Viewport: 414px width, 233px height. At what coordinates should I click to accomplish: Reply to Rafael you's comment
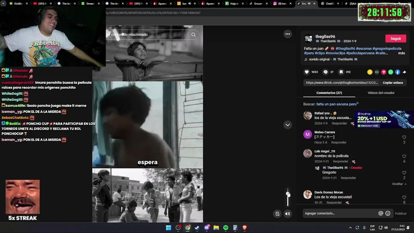coord(339,124)
